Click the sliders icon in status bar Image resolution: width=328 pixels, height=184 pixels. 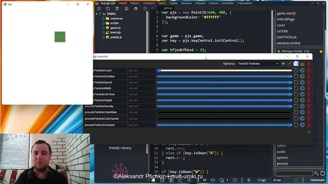tap(171, 180)
